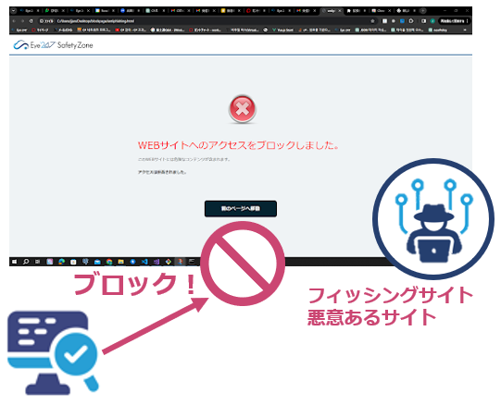Reload the page using the refresh button
501x405 pixels.
(31, 21)
